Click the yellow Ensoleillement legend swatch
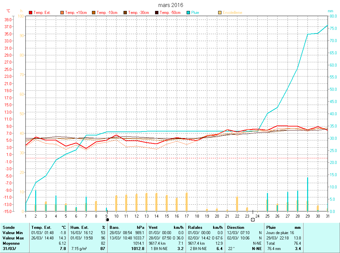The width and height of the screenshot is (340, 253). pos(220,13)
